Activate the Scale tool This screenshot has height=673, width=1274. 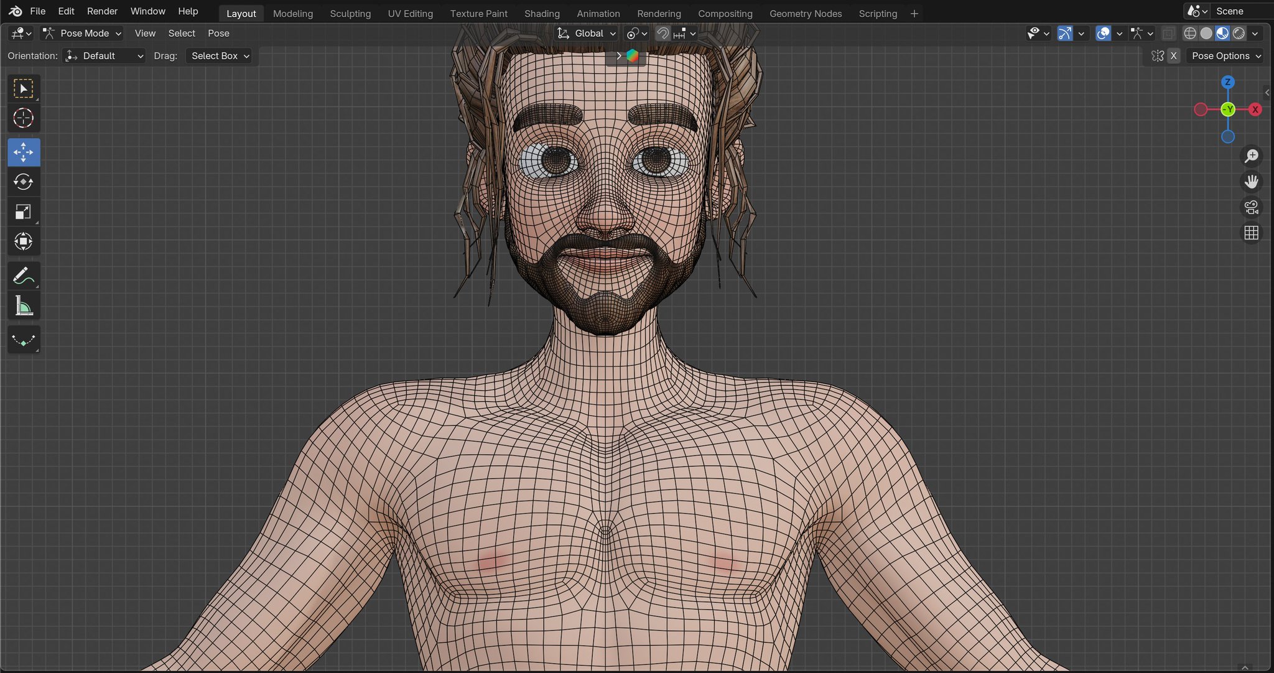click(24, 212)
